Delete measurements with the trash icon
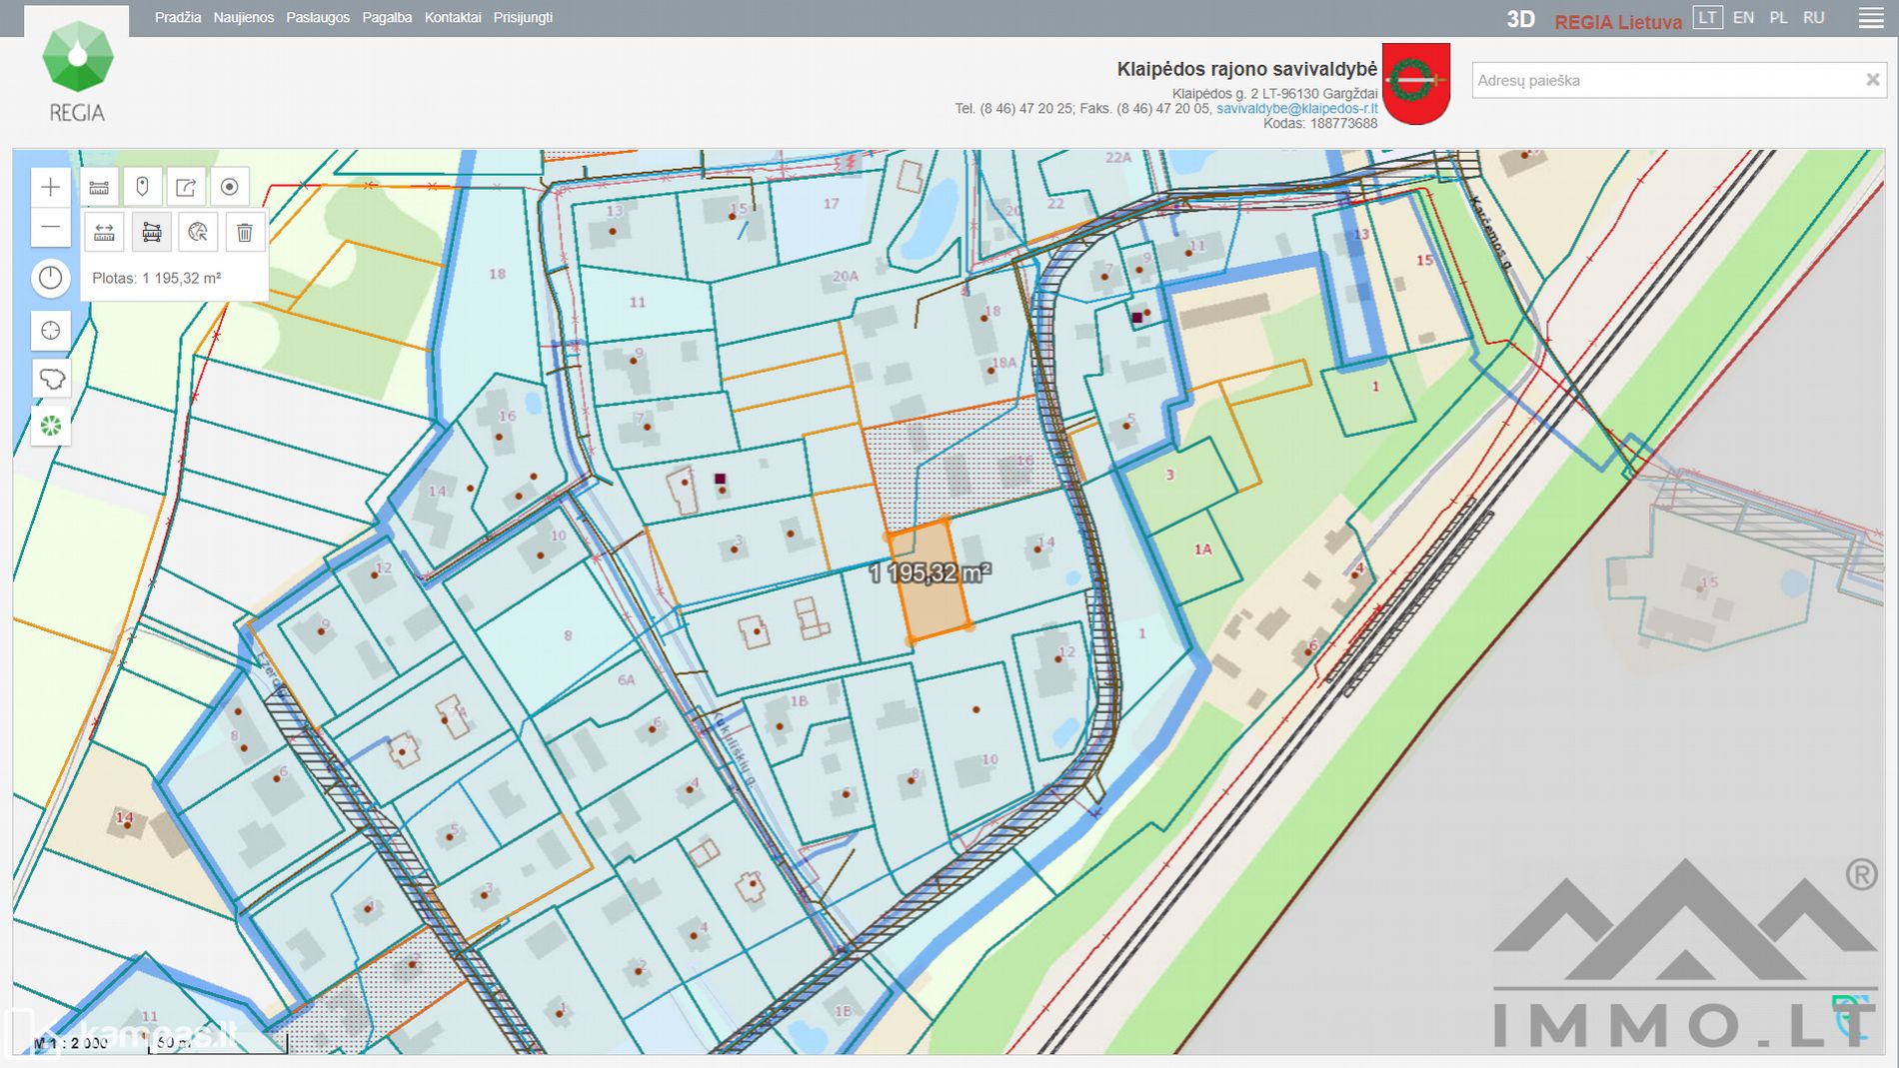Viewport: 1899px width, 1068px height. (x=244, y=233)
